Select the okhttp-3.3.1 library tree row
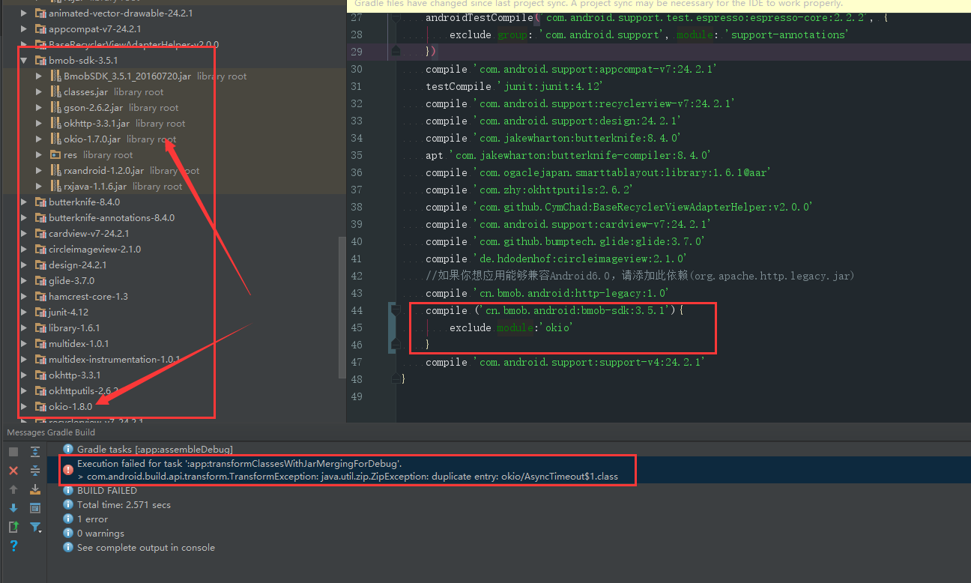 [x=169, y=375]
